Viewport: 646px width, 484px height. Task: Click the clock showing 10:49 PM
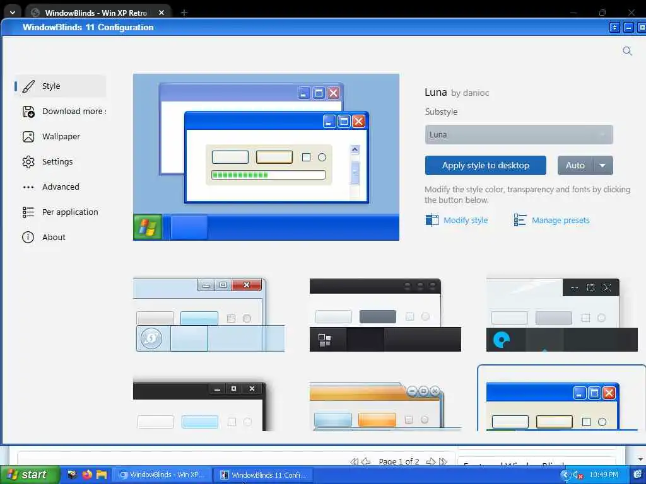tap(604, 475)
